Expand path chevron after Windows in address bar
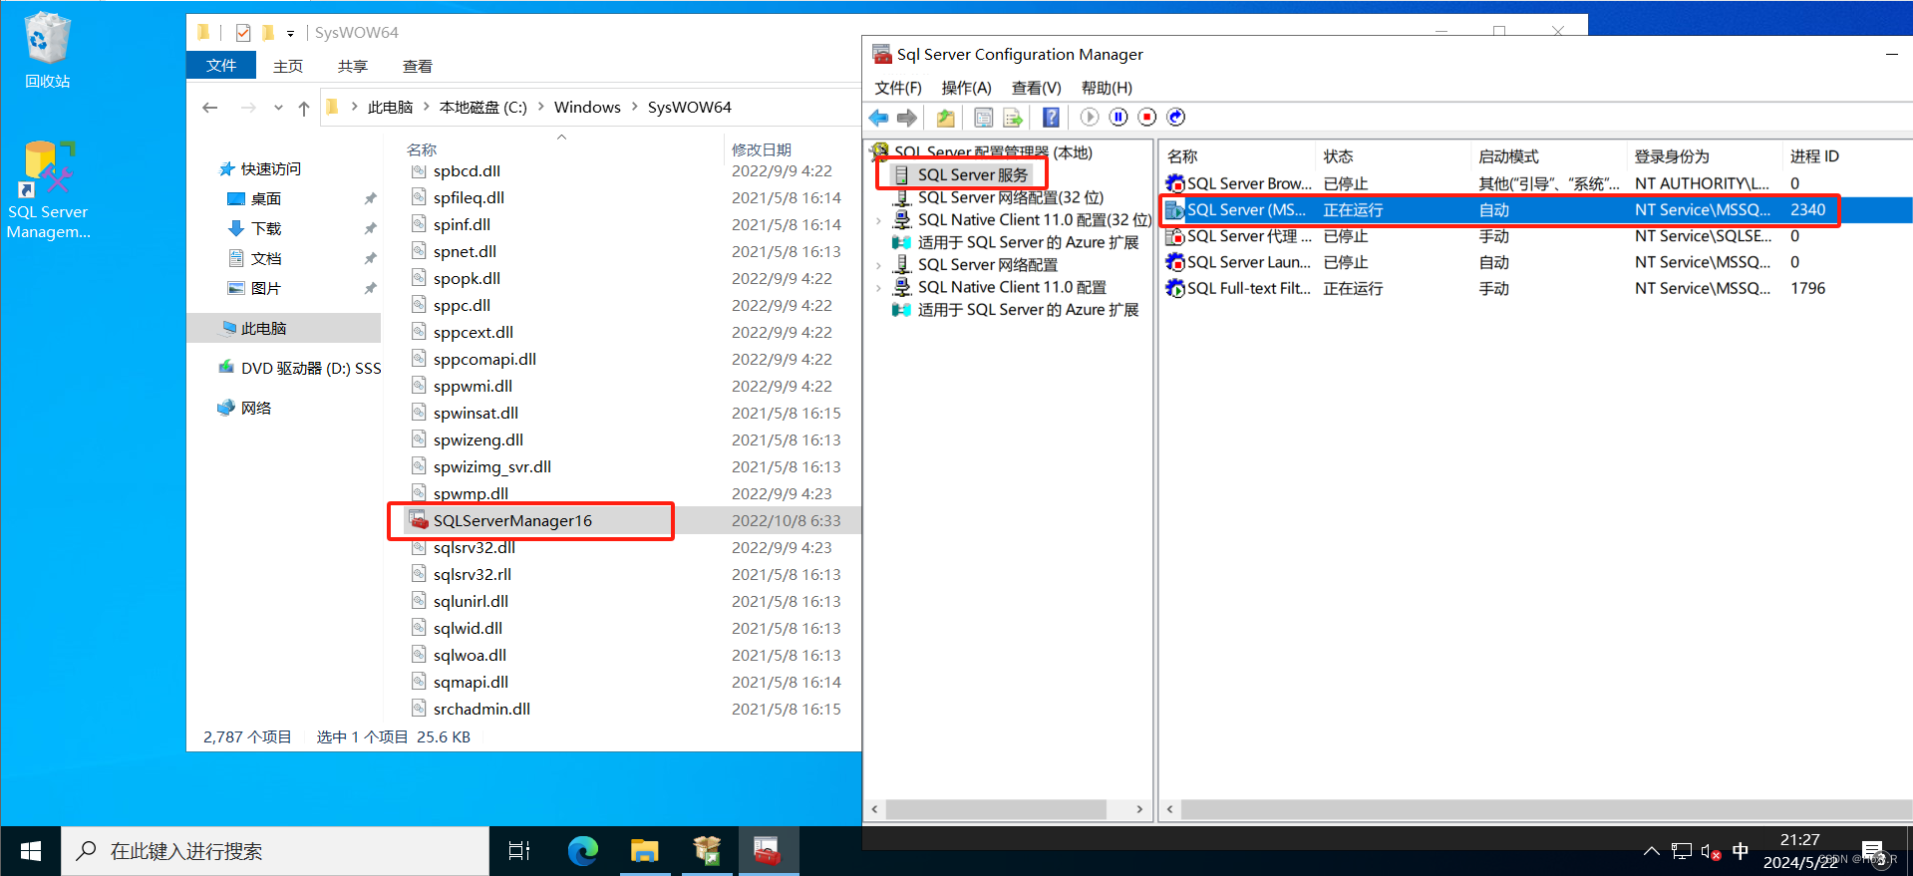This screenshot has width=1913, height=876. [634, 107]
